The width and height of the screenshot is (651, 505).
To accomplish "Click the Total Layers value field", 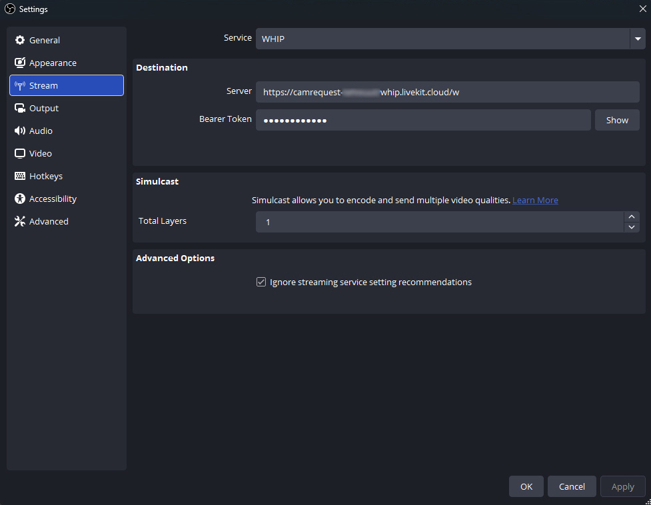I will coord(440,222).
